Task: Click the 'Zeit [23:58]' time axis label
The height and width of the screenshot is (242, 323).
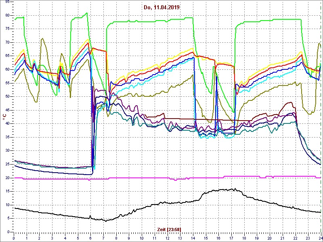Action: [169, 229]
